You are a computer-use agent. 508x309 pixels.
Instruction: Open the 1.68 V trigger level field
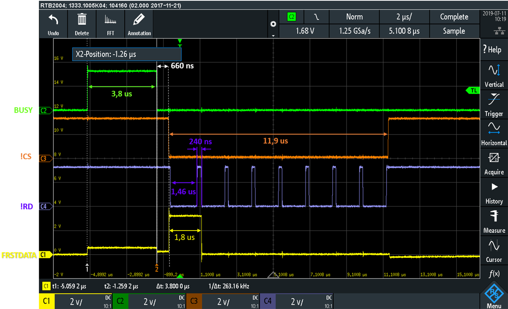304,31
